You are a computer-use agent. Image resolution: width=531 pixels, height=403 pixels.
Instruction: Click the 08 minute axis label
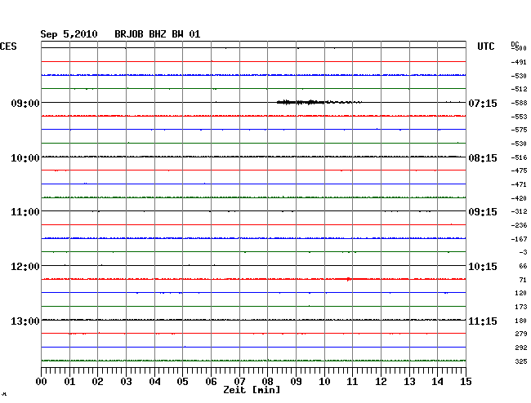tap(267, 382)
